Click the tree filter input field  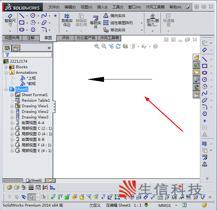coord(27,55)
